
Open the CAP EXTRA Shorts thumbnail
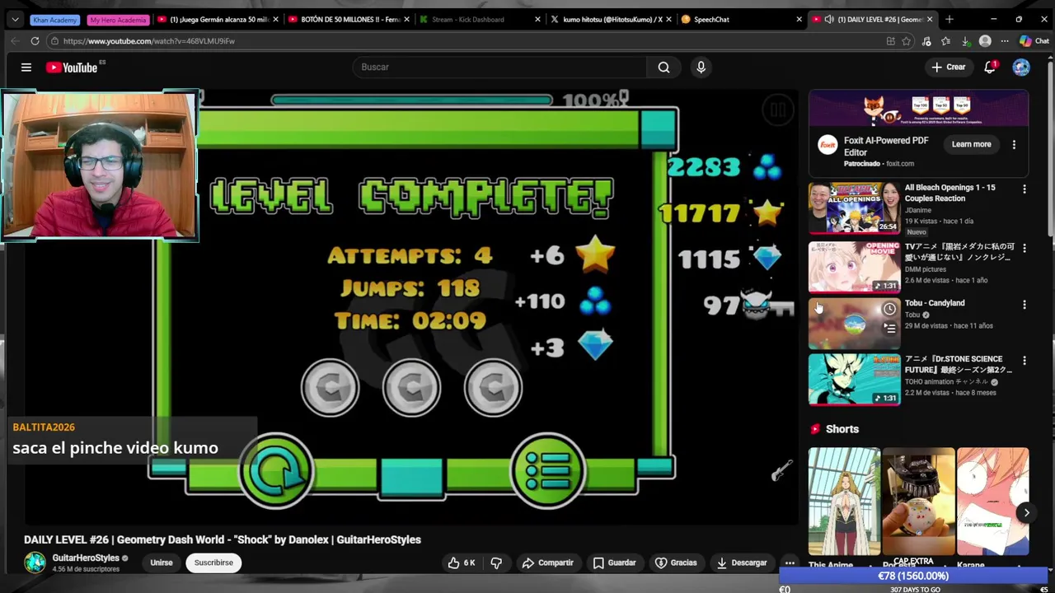click(918, 502)
